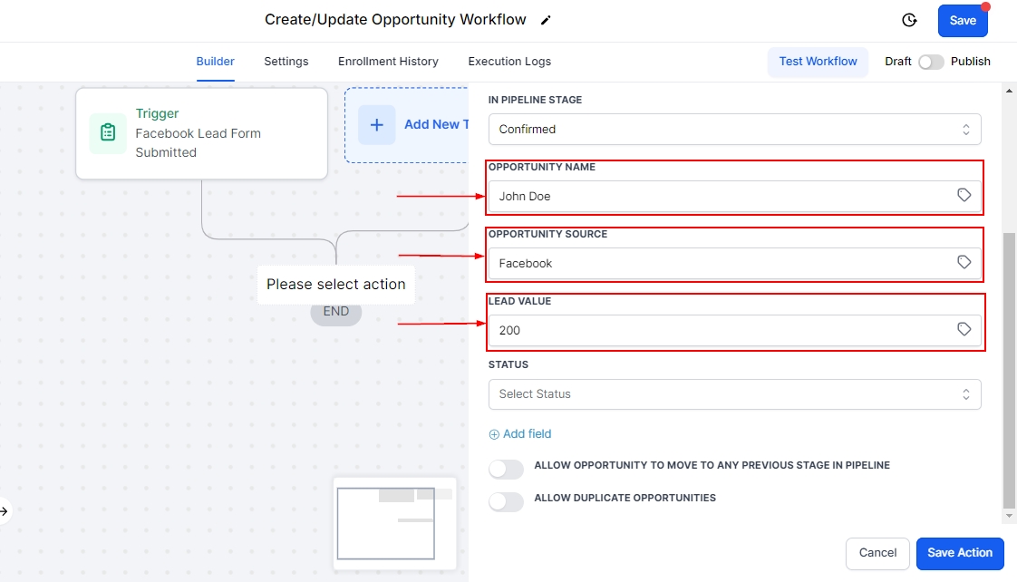Toggle the Draft/Publish switch

(x=931, y=62)
